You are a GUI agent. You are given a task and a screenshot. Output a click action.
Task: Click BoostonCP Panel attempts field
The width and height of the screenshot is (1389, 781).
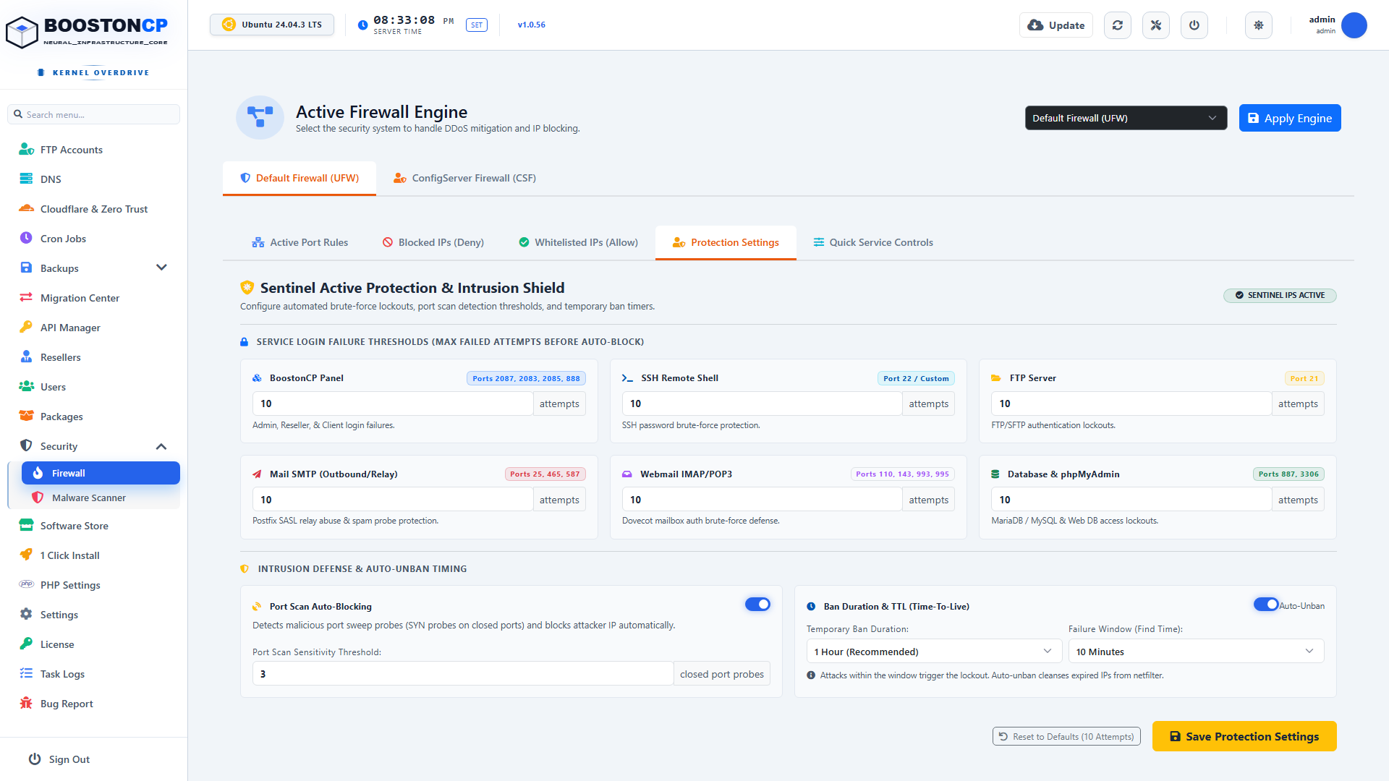point(393,404)
